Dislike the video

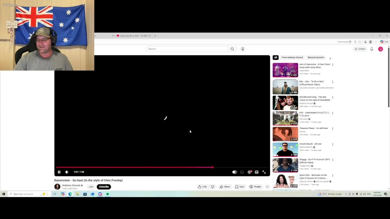[213, 187]
